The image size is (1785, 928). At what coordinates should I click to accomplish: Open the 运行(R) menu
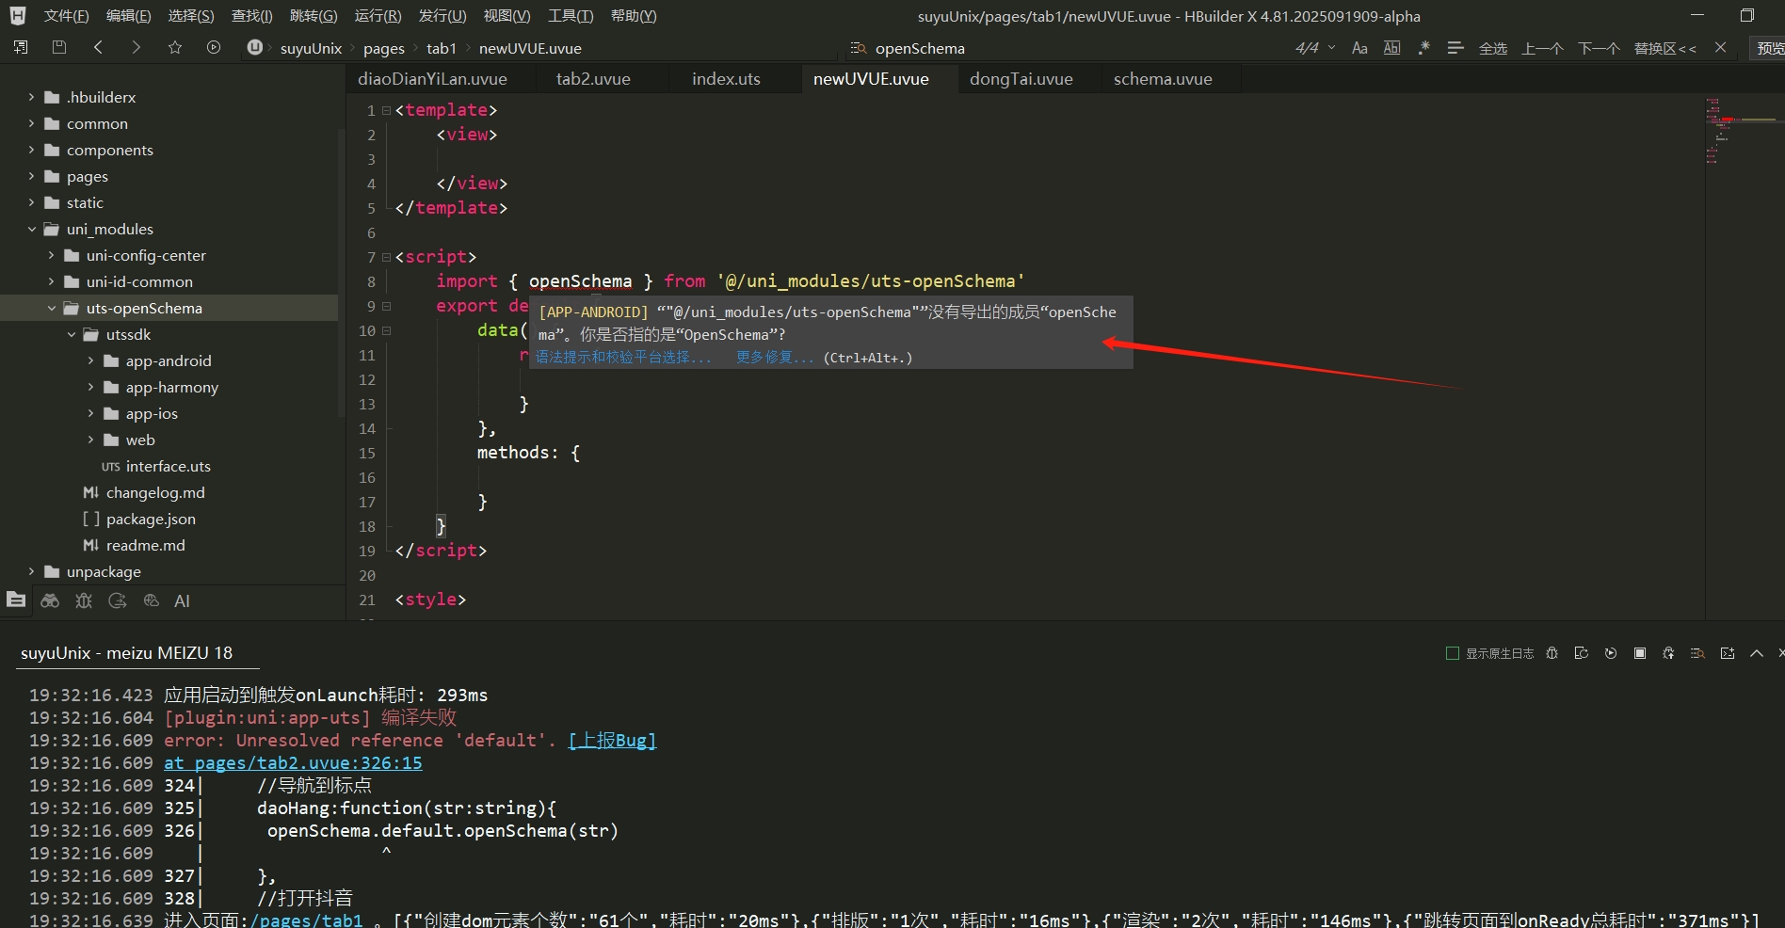(x=378, y=16)
